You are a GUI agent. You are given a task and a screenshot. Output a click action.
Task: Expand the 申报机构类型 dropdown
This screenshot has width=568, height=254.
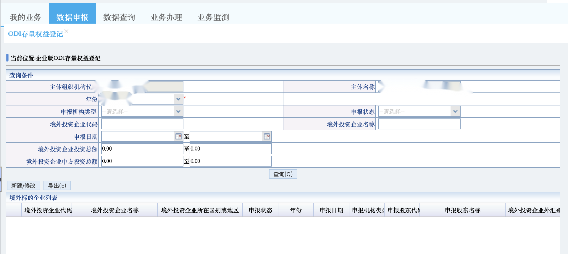(178, 112)
